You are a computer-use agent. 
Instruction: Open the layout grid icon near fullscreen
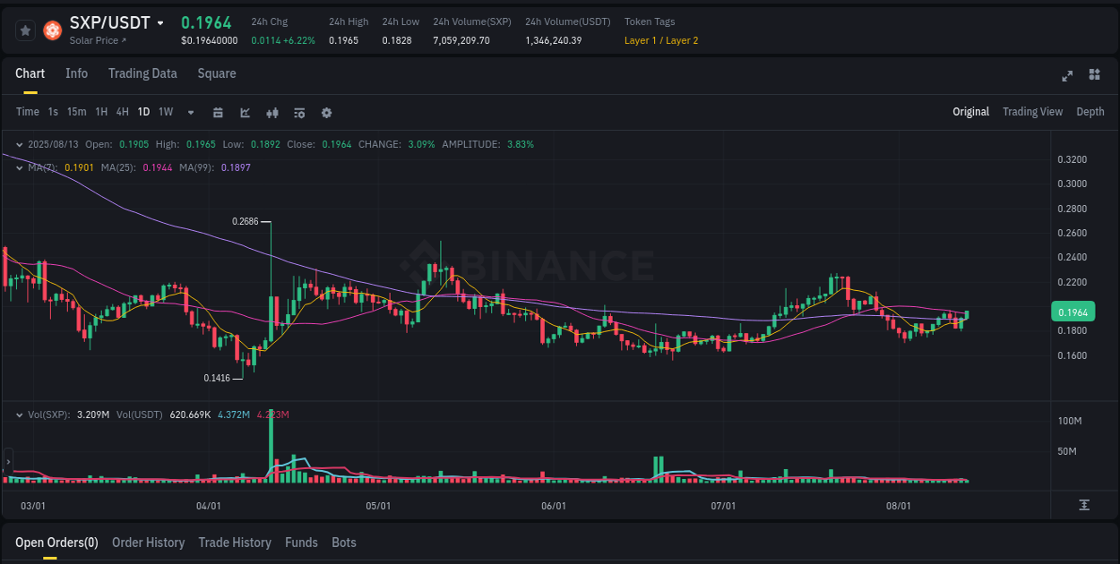coord(1093,76)
